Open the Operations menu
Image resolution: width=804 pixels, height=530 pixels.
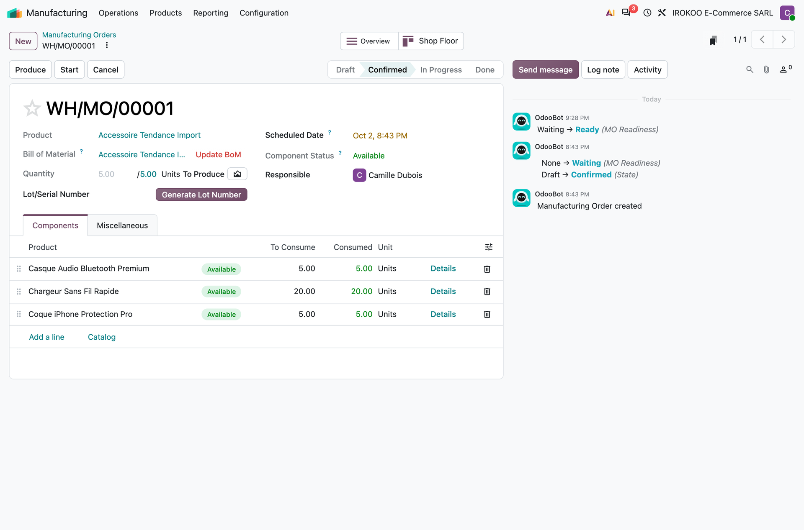[119, 13]
